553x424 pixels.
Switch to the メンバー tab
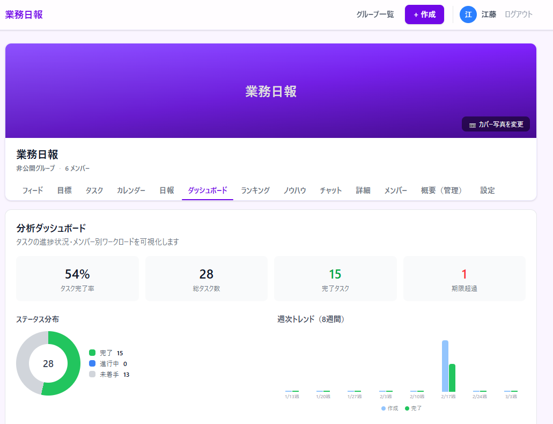click(x=395, y=190)
